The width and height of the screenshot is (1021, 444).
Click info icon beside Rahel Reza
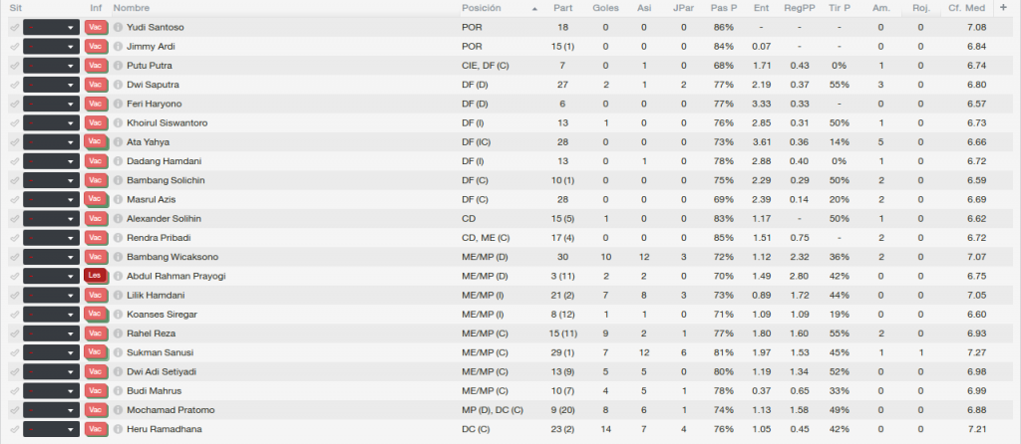tap(118, 333)
